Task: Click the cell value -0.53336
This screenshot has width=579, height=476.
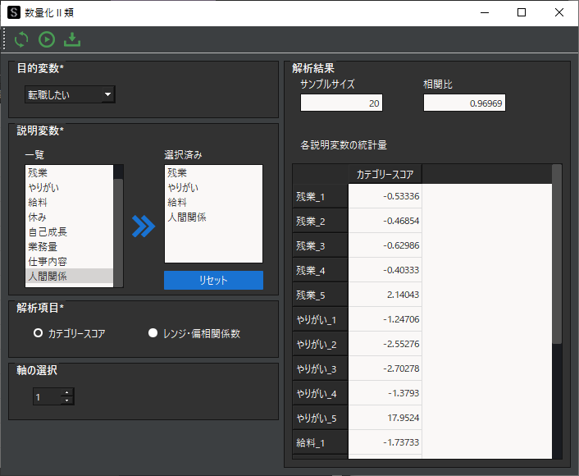Action: [385, 196]
